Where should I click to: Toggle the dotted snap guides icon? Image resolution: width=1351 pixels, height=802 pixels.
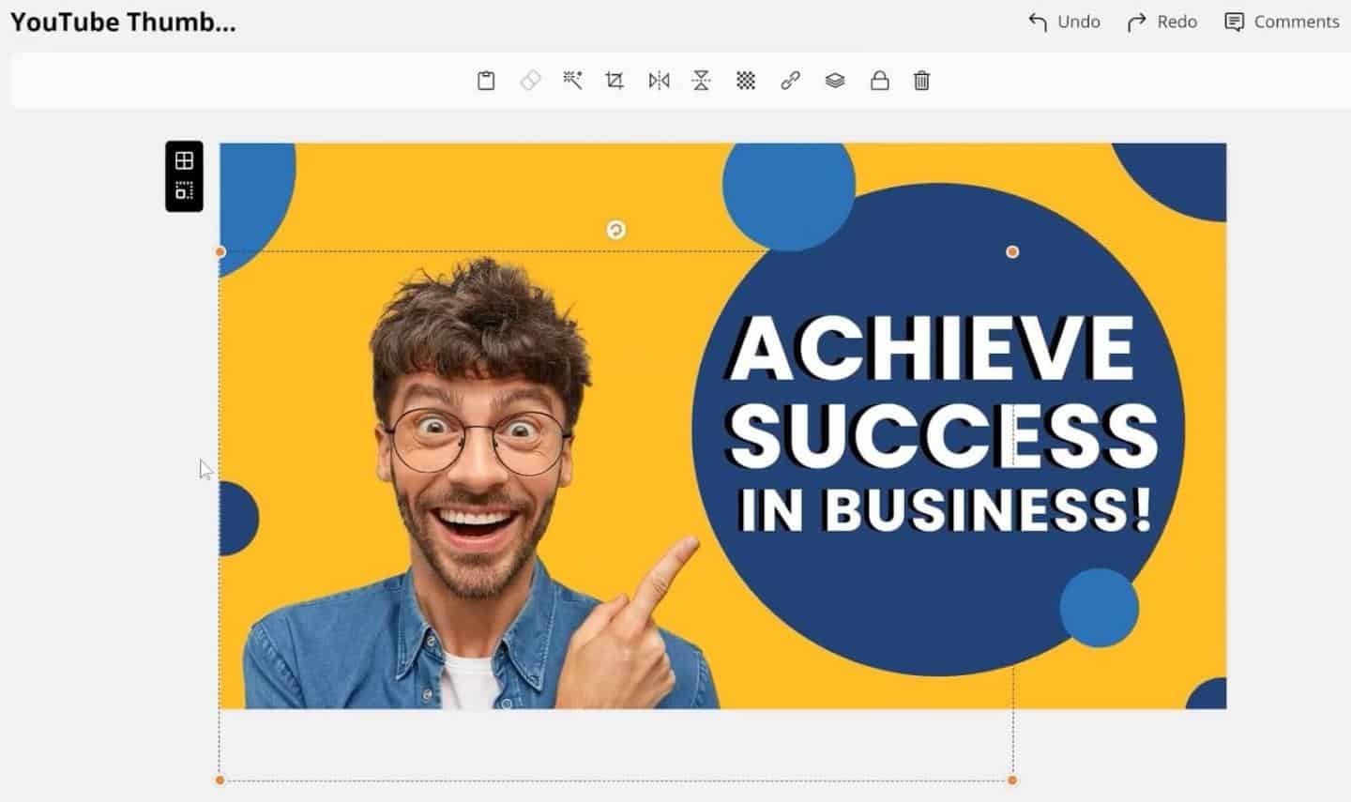pos(184,191)
